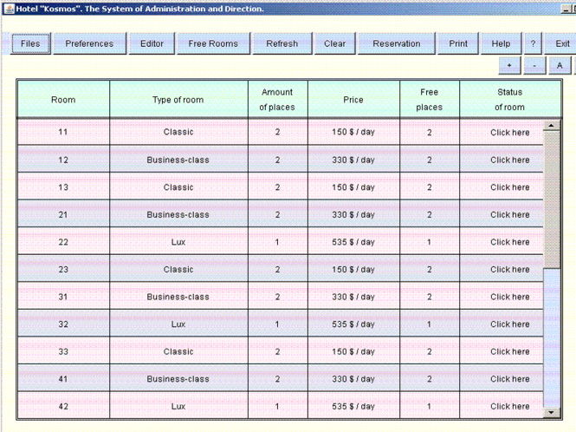The width and height of the screenshot is (576, 432).
Task: Select room number 42 cell
Action: (63, 406)
